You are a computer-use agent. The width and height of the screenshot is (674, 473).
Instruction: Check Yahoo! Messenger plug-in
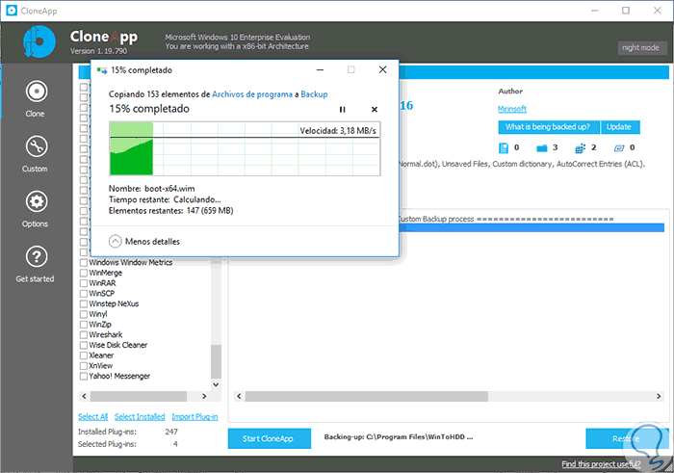tap(84, 376)
